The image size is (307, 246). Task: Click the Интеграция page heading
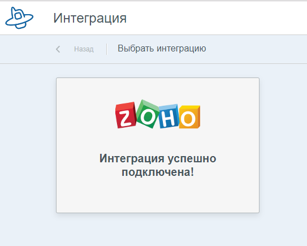coord(90,18)
